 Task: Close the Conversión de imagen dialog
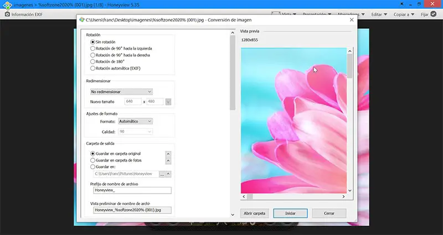point(352,20)
